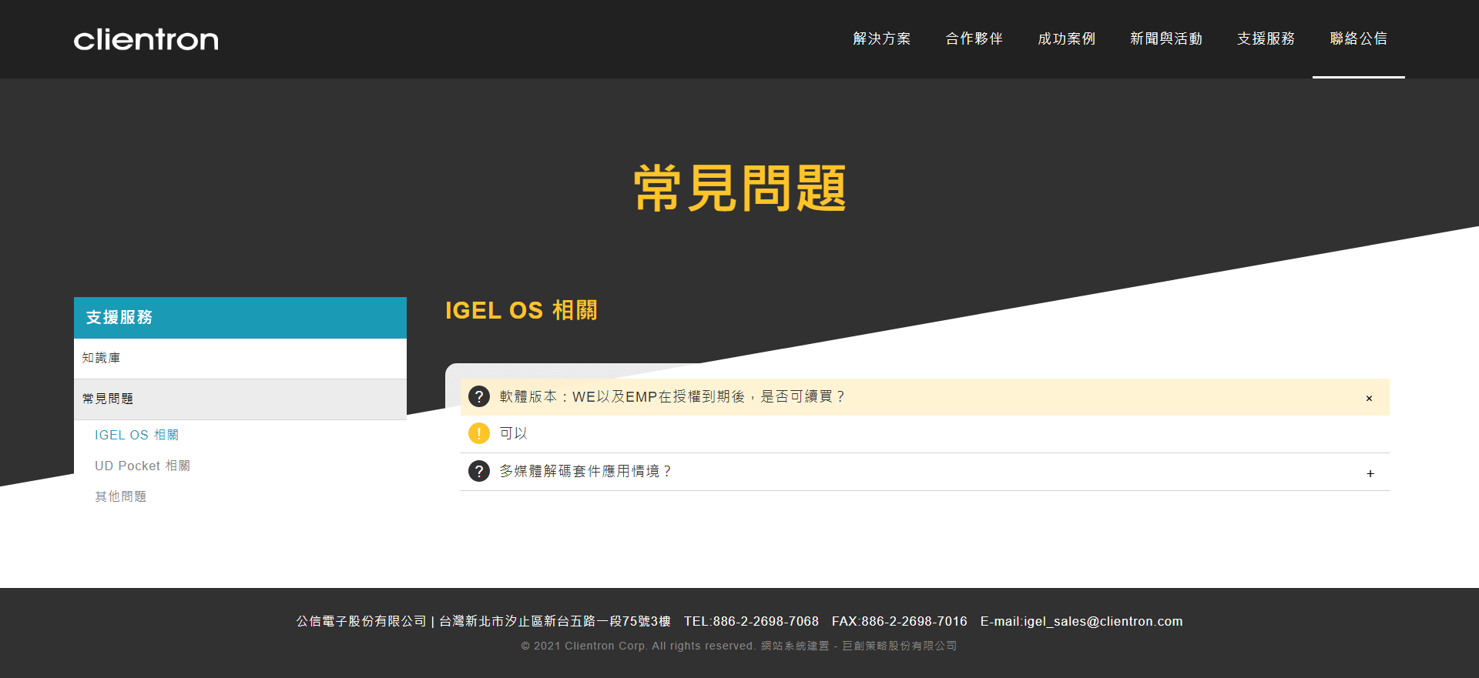Screen dimensions: 1479x678
Task: Click the yellow exclamation icon beside 可以
Action: pos(479,433)
